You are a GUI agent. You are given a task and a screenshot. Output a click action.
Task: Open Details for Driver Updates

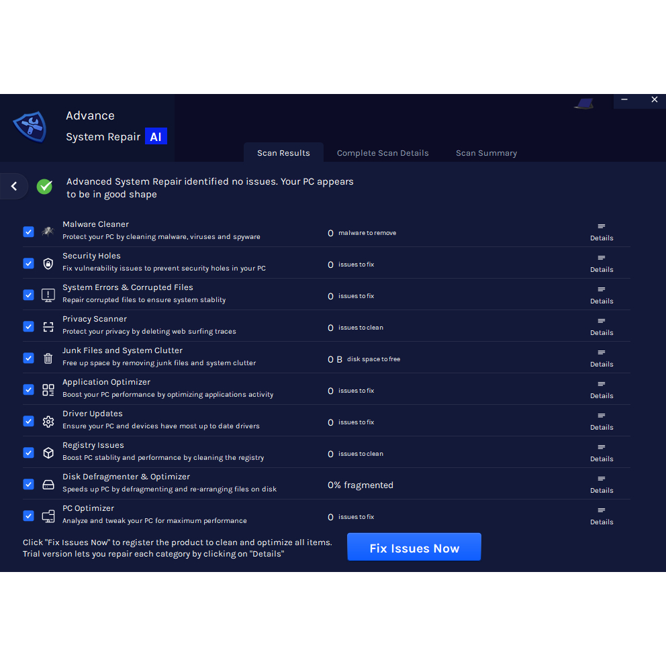click(x=602, y=421)
